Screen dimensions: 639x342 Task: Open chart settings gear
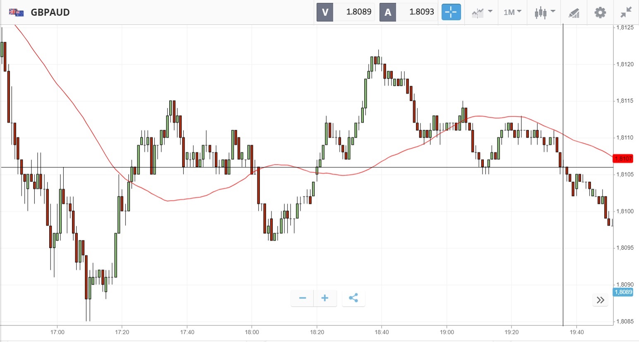(600, 12)
